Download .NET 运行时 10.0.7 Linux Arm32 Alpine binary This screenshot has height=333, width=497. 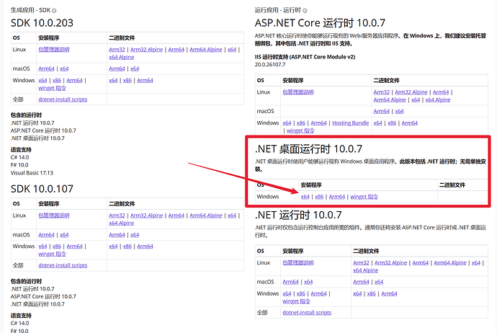pos(391,262)
